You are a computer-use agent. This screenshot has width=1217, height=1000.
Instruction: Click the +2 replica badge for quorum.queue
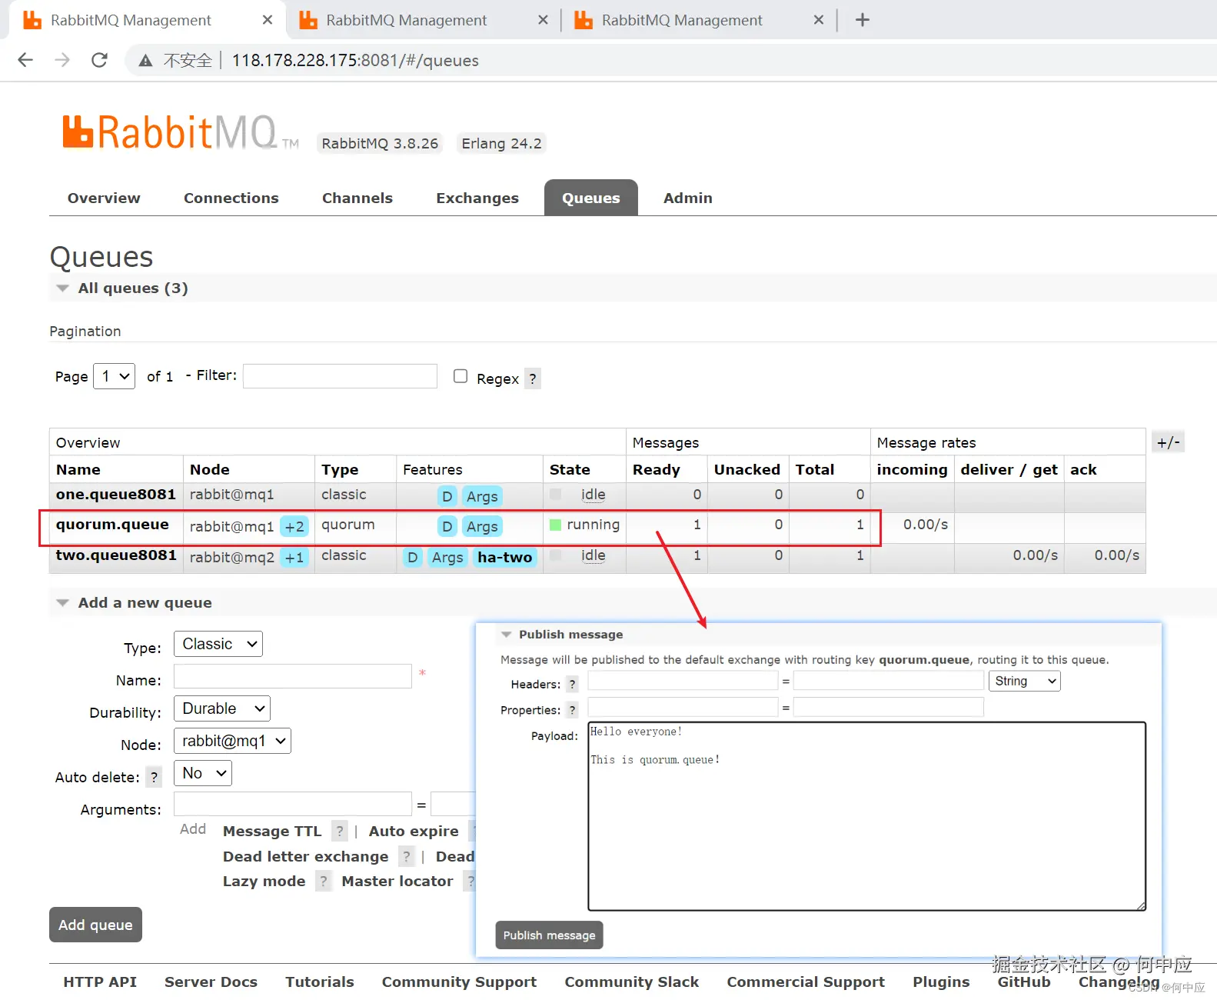pos(294,526)
